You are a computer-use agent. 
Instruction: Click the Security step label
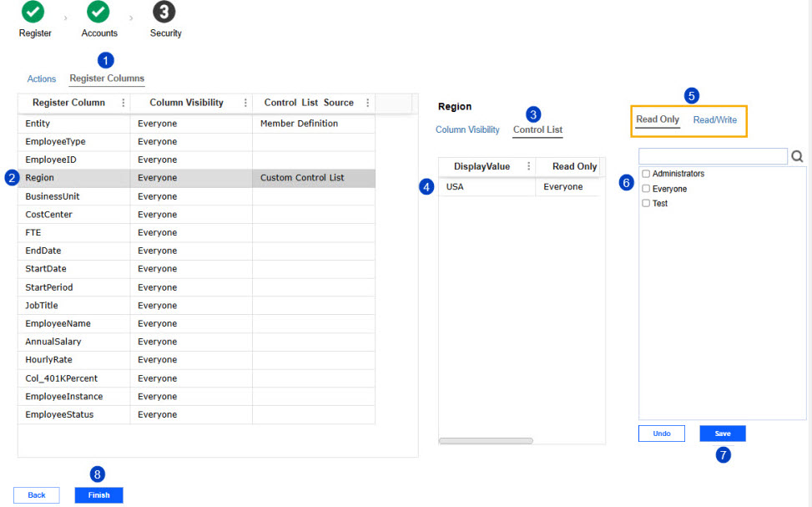point(166,33)
